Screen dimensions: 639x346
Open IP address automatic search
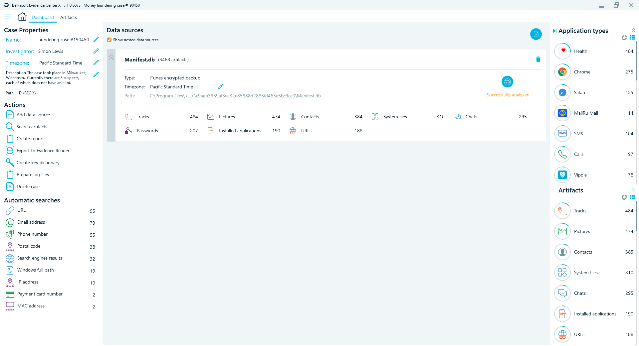tap(50, 282)
